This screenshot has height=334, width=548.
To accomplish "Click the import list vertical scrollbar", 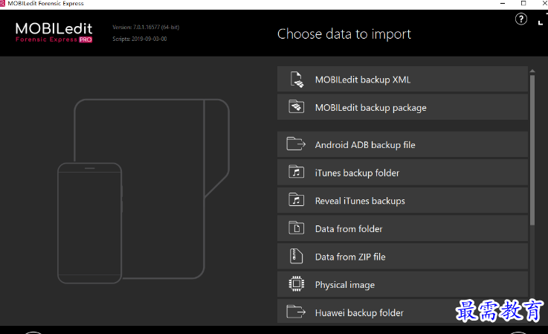I will click(x=532, y=150).
